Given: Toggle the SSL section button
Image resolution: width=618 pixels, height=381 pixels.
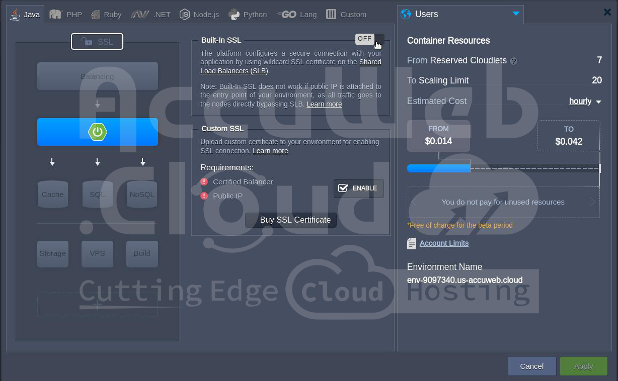Looking at the screenshot, I should pos(97,42).
